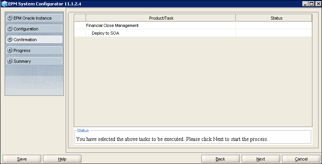Screen dimensions: 322x164
Task: Select the Financial Close Management row
Action: 112,25
